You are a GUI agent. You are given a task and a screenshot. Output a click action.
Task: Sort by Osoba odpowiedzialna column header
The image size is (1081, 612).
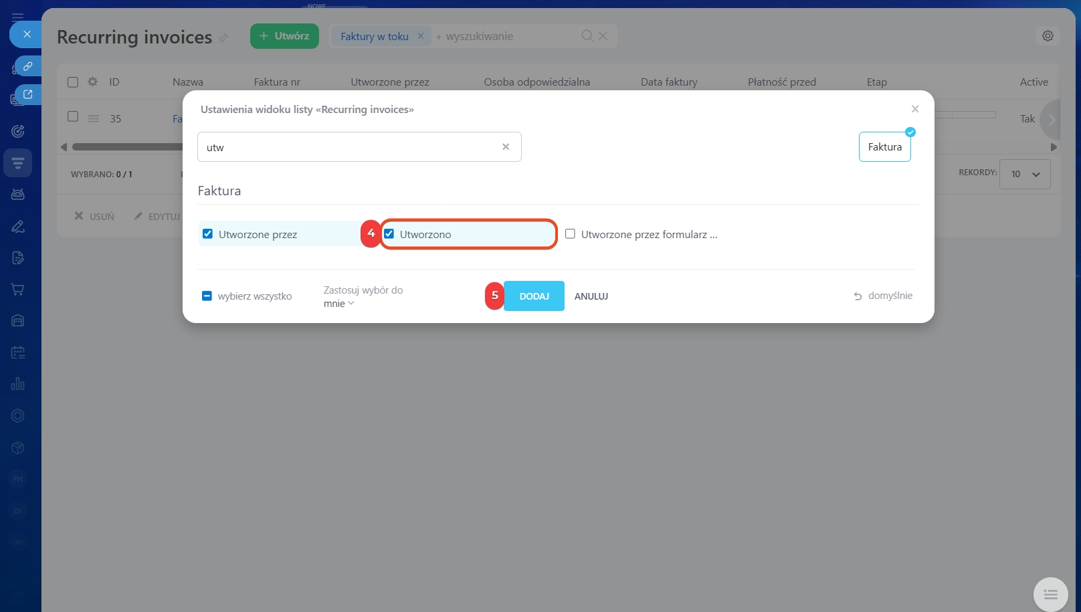(x=536, y=82)
